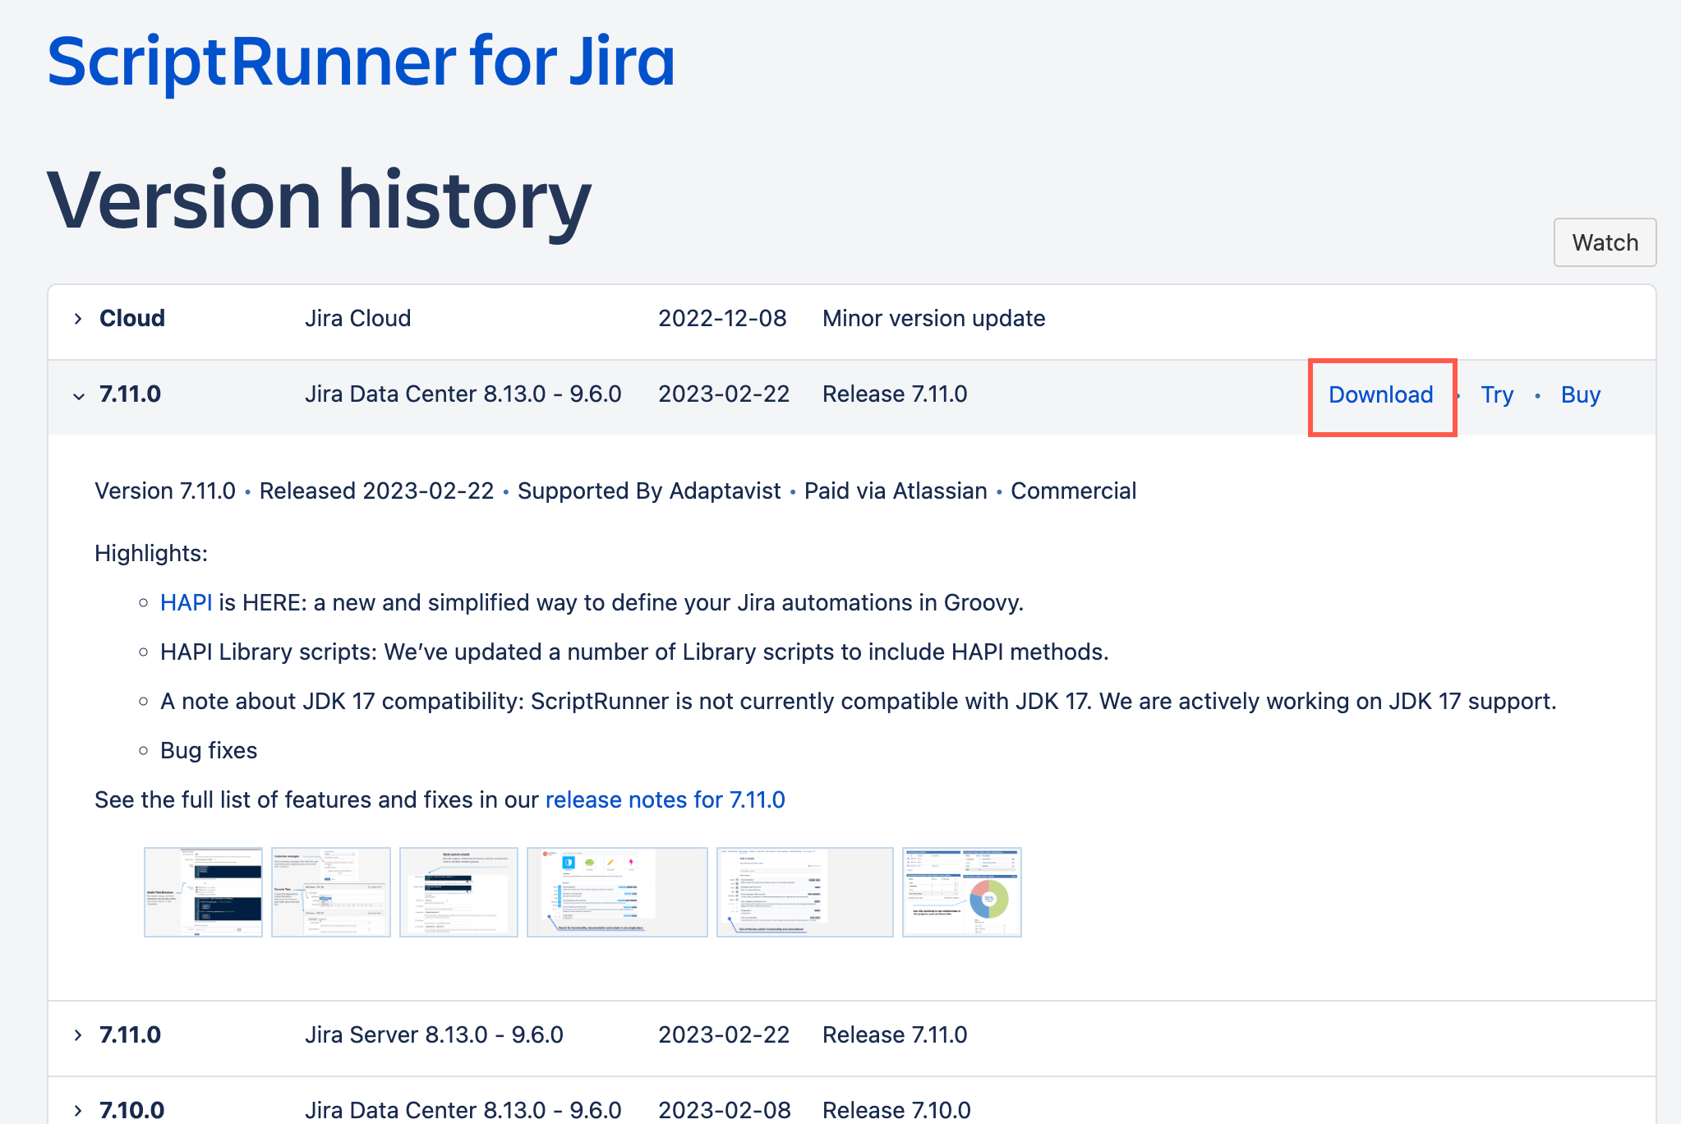1681x1124 pixels.
Task: Expand the 7.10.0 Data Center row chevron
Action: [78, 1110]
